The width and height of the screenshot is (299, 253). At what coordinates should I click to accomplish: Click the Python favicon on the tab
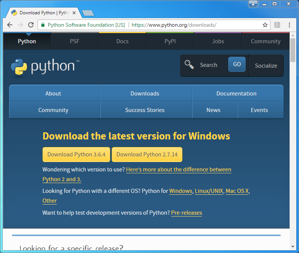[x=14, y=13]
